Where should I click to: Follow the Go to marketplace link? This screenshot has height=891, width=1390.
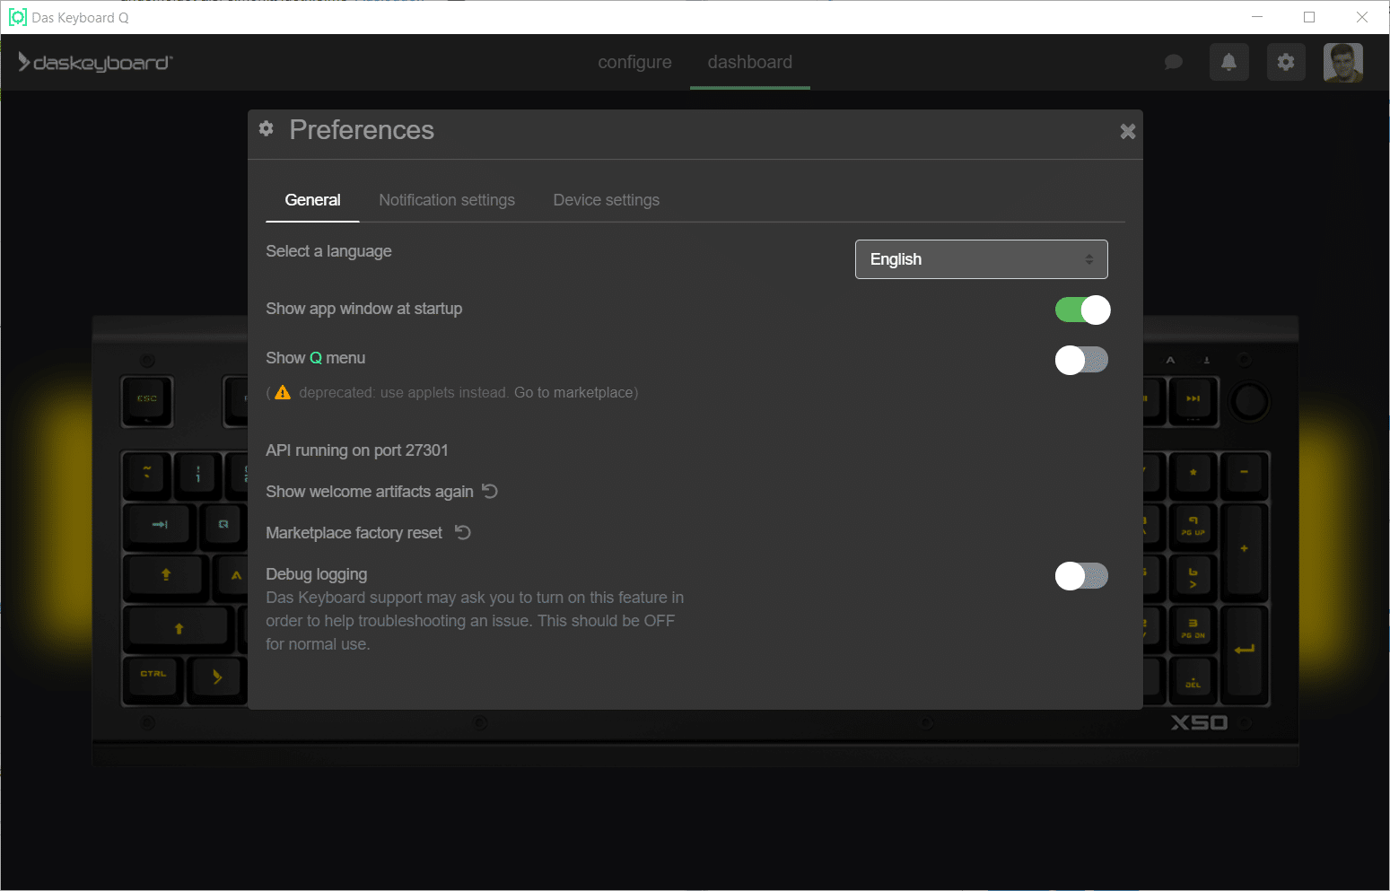[x=573, y=392]
